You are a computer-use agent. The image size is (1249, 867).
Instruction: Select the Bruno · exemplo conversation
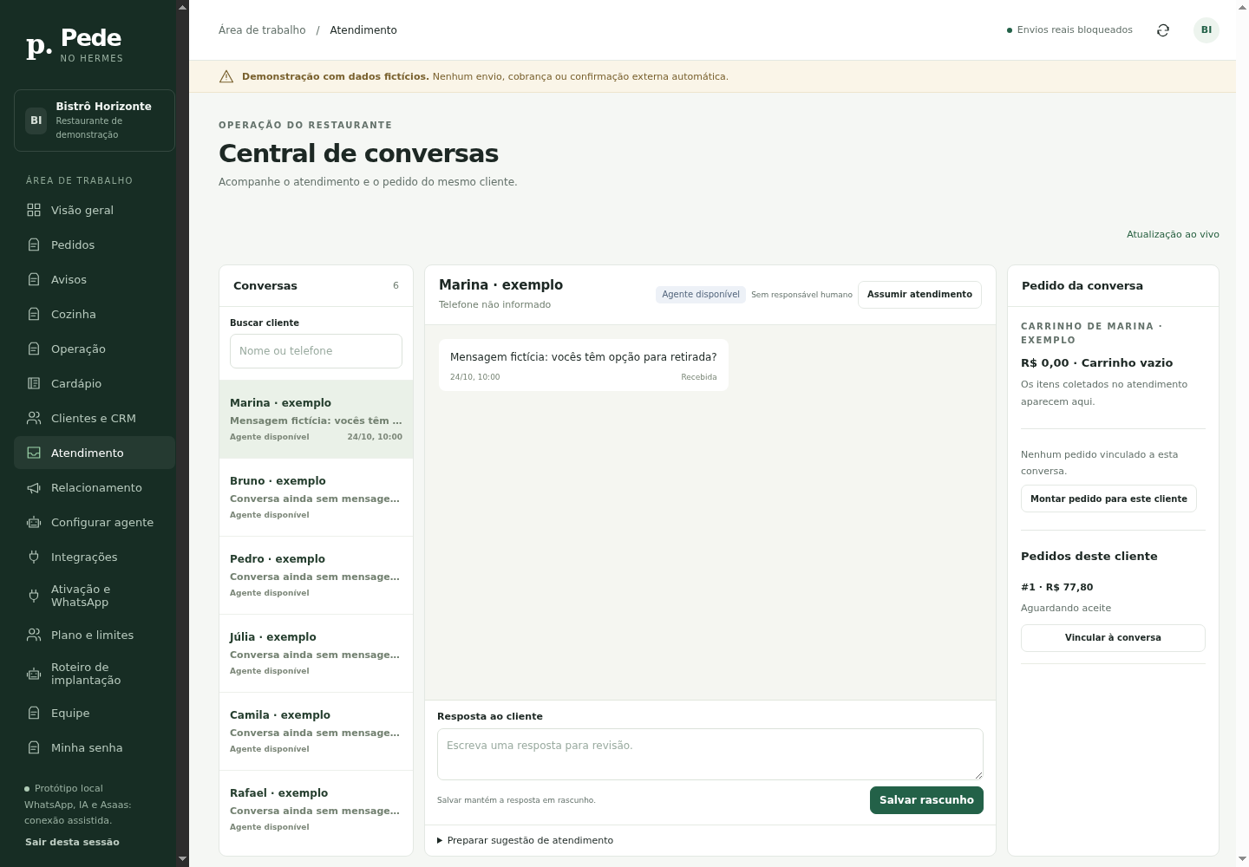pos(316,498)
